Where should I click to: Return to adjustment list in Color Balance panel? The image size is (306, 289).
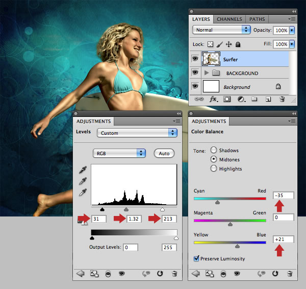click(195, 273)
